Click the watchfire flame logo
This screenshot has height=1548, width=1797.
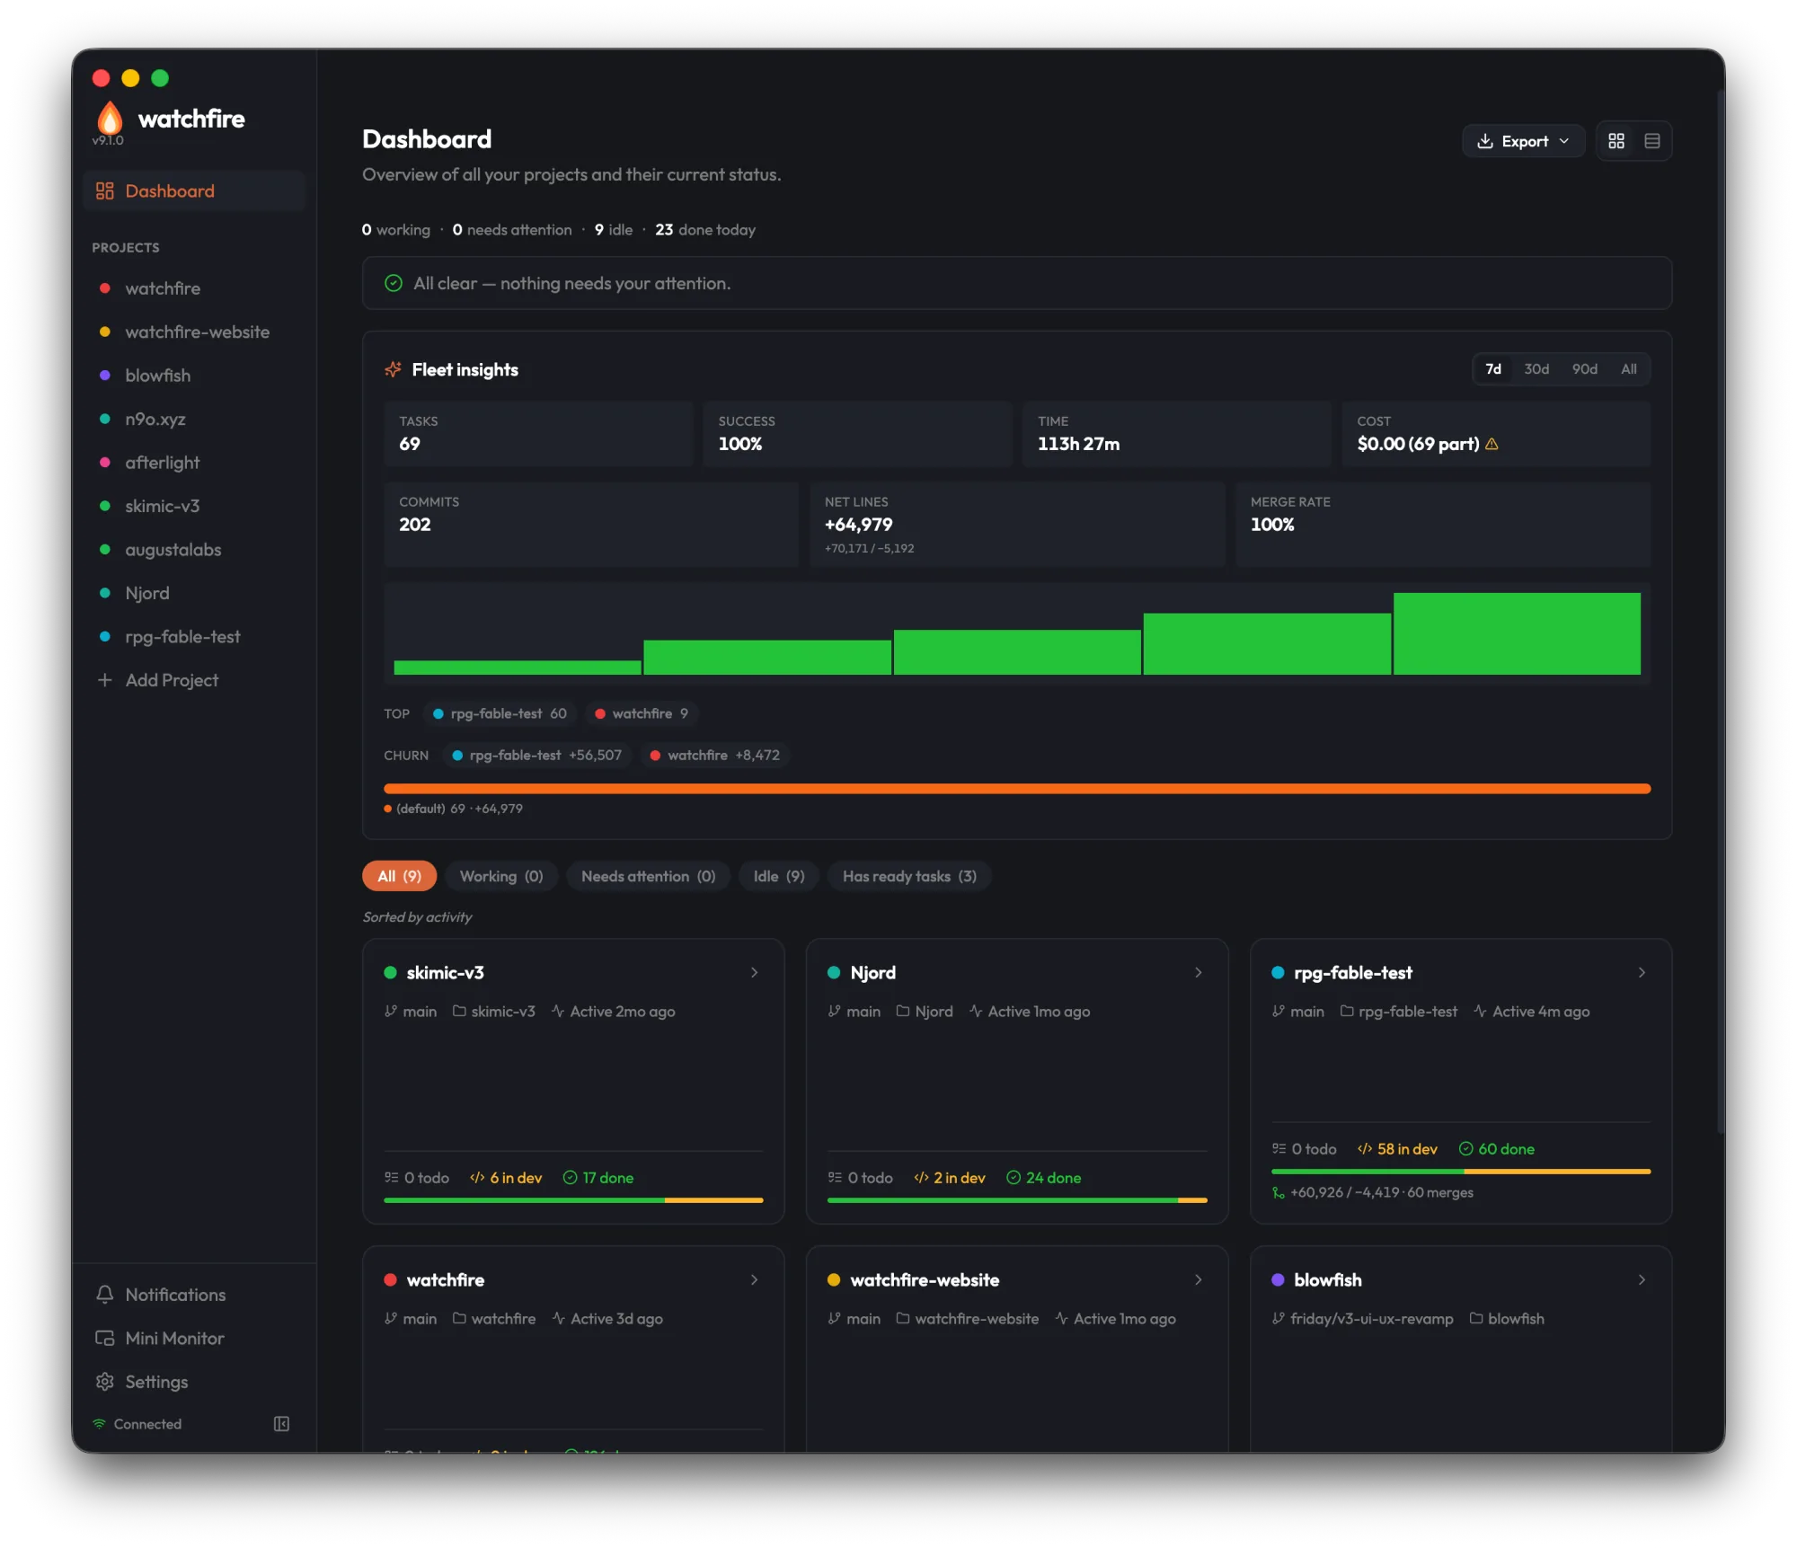[x=110, y=119]
